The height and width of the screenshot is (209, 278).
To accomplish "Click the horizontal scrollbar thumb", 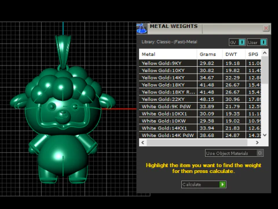I will pyautogui.click(x=197, y=143).
